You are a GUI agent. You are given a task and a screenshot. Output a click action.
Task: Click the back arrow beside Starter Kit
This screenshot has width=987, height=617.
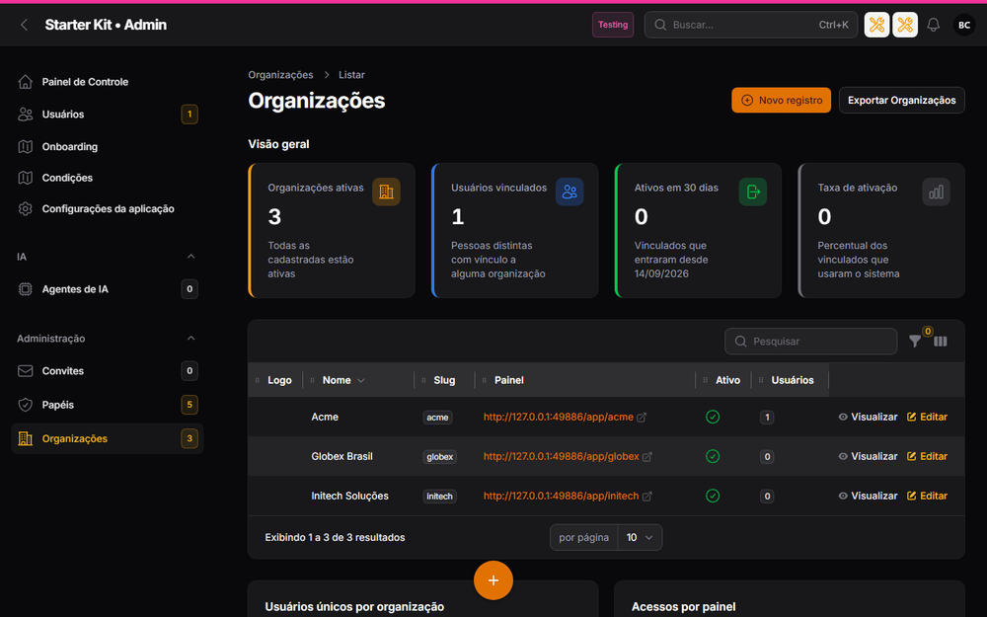click(x=24, y=25)
